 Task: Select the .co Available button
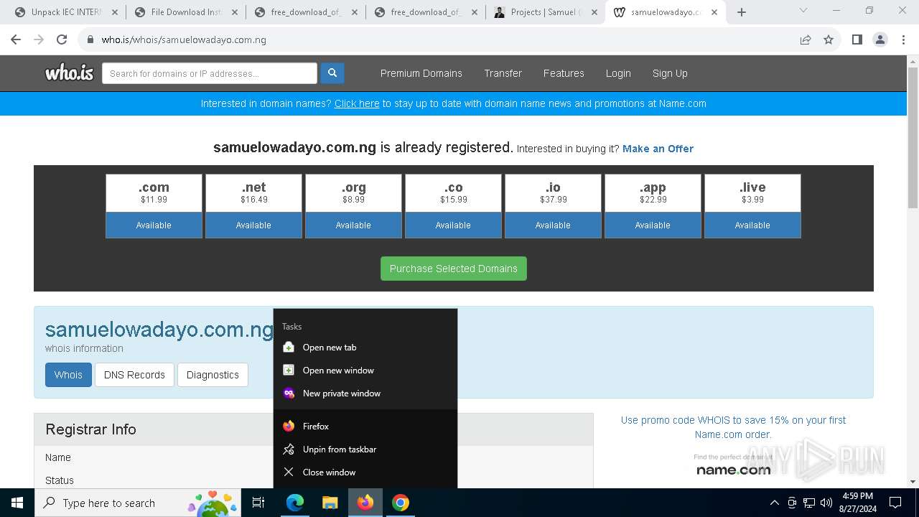(453, 225)
